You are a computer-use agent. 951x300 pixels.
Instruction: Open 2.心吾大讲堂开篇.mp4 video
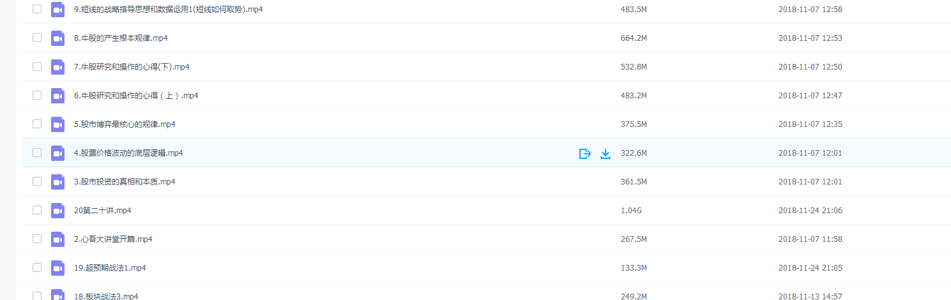pos(113,239)
